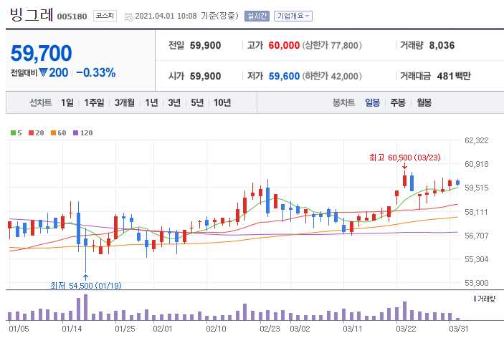Select the 10년 line chart tab
Viewport: 504px width, 338px height.
222,102
